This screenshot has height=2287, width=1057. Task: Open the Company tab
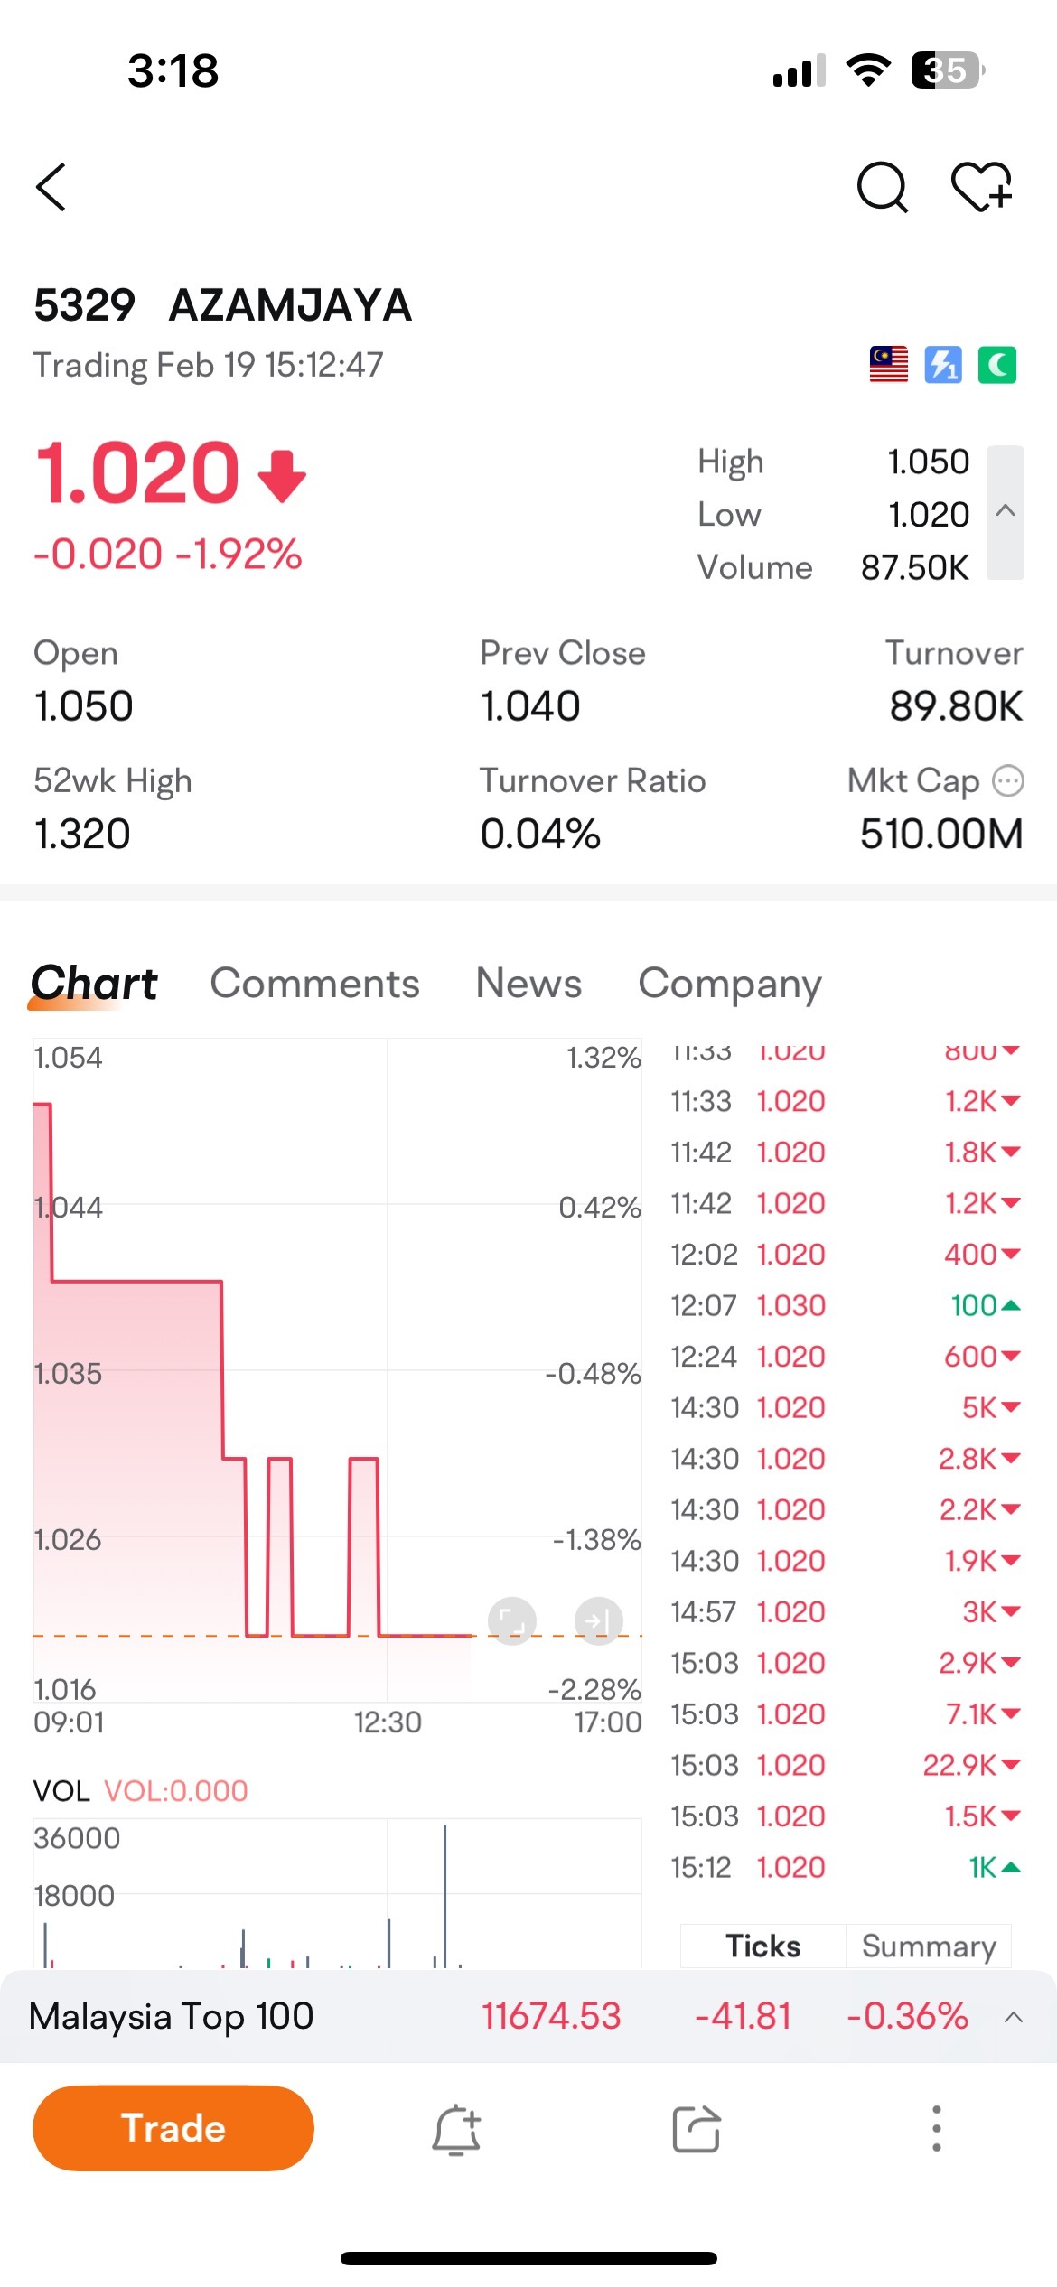pyautogui.click(x=730, y=985)
